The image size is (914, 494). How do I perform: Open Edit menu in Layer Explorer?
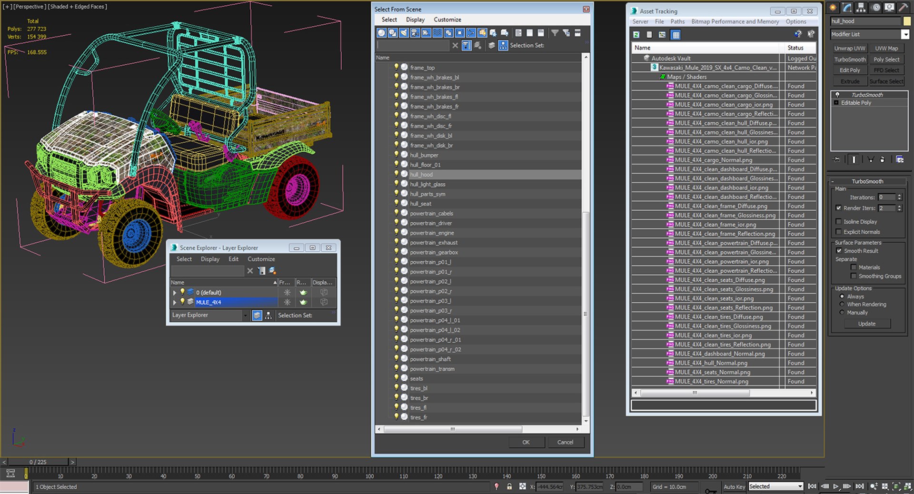coord(233,259)
